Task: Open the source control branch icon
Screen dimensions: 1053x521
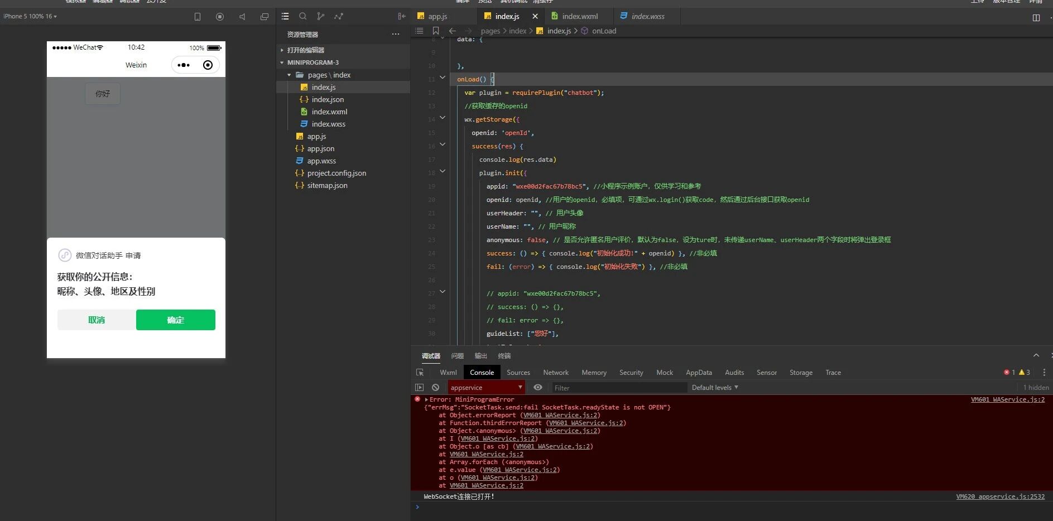Action: (x=320, y=16)
